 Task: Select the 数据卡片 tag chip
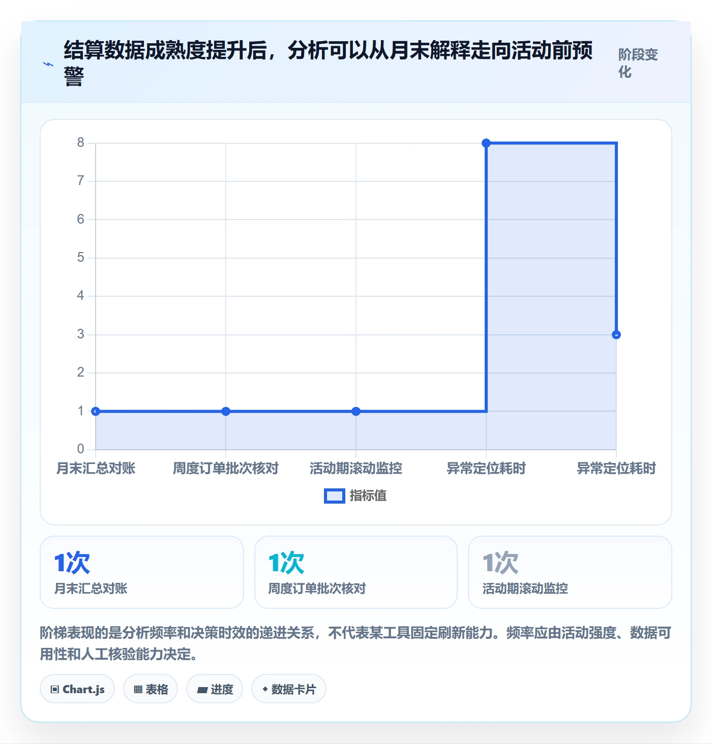click(289, 689)
